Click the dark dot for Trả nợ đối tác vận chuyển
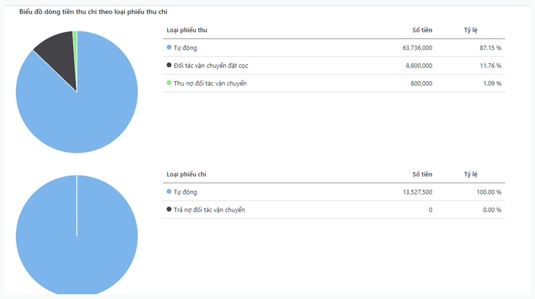Viewport: 535px width, 299px height. (169, 210)
